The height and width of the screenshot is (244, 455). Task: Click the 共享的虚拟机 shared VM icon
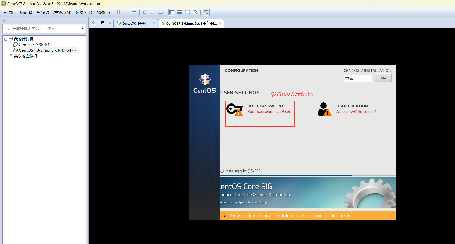[11, 56]
